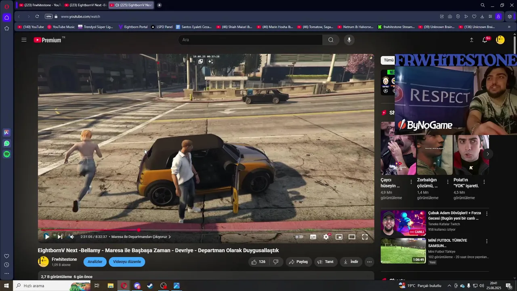
Task: Open YouTube notifications bell
Action: coord(485,40)
